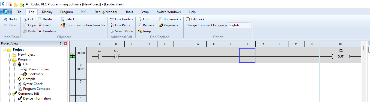Pin the Project View panel

(x=61, y=43)
